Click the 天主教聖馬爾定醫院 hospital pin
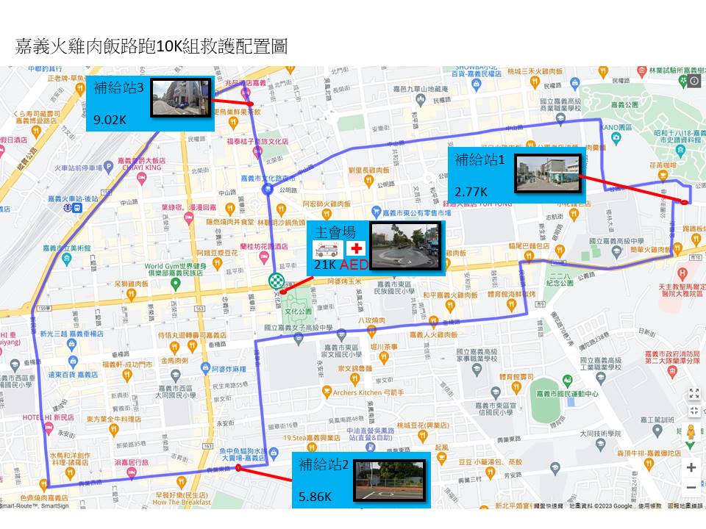706x529 pixels. (682, 273)
